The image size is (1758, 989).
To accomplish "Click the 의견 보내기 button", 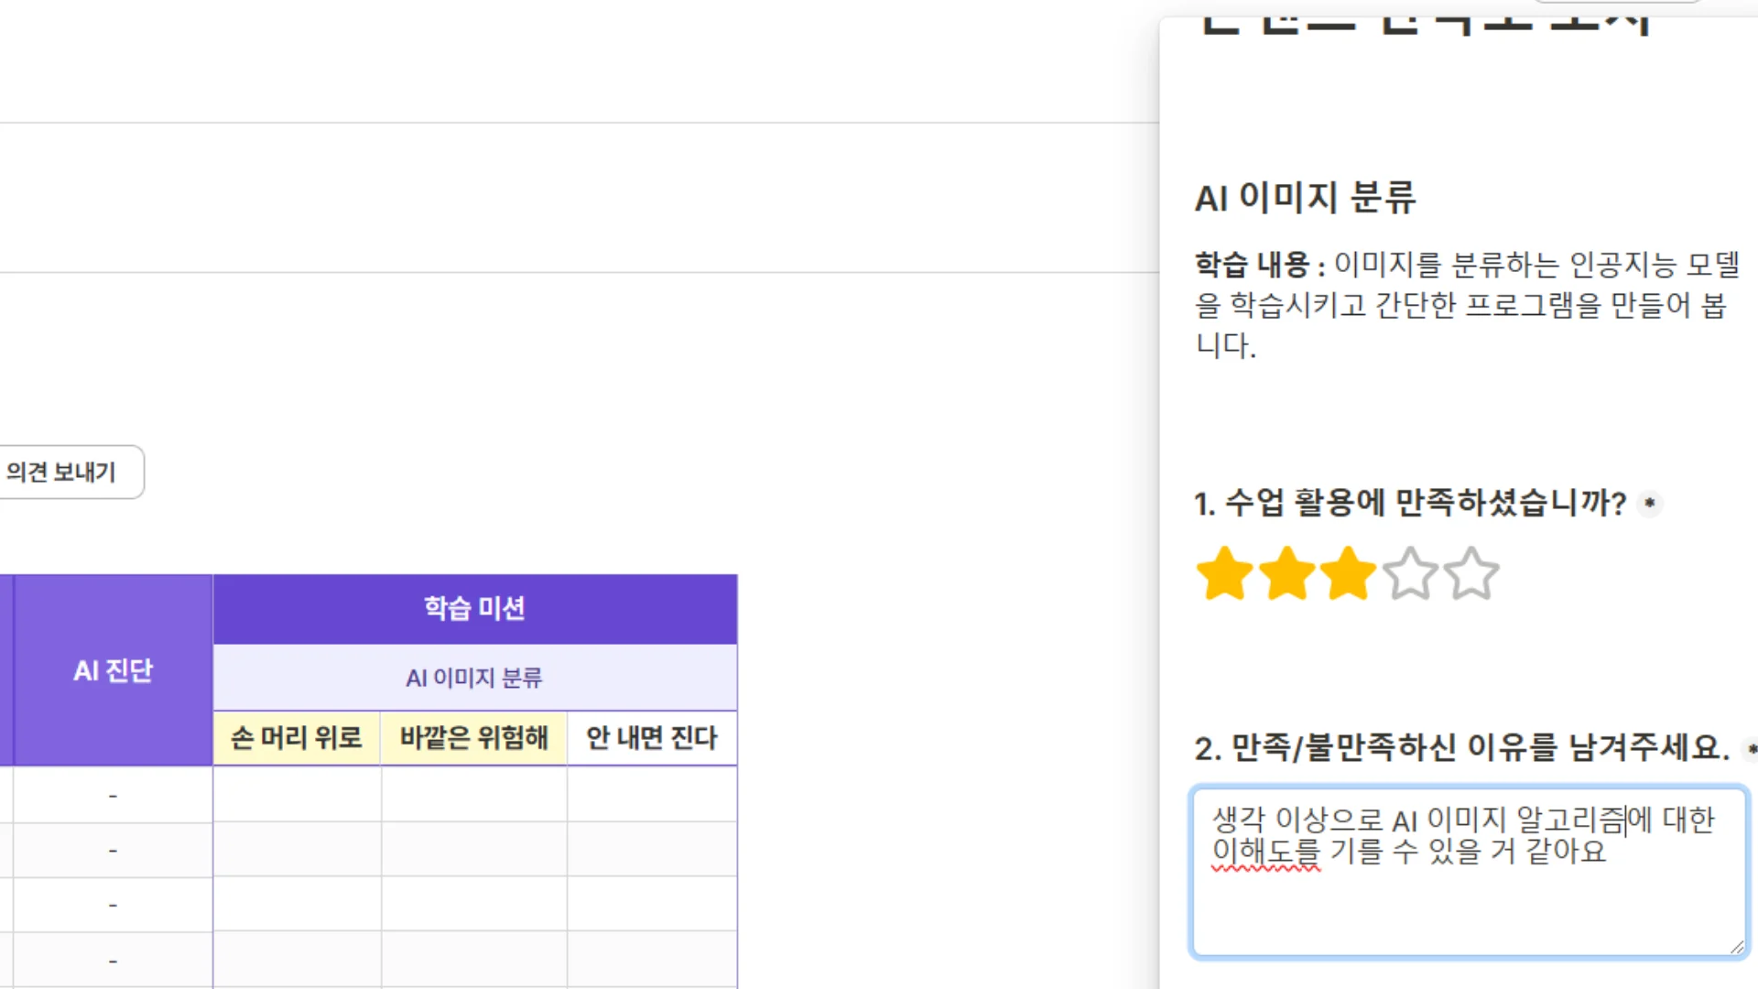I will (x=62, y=472).
